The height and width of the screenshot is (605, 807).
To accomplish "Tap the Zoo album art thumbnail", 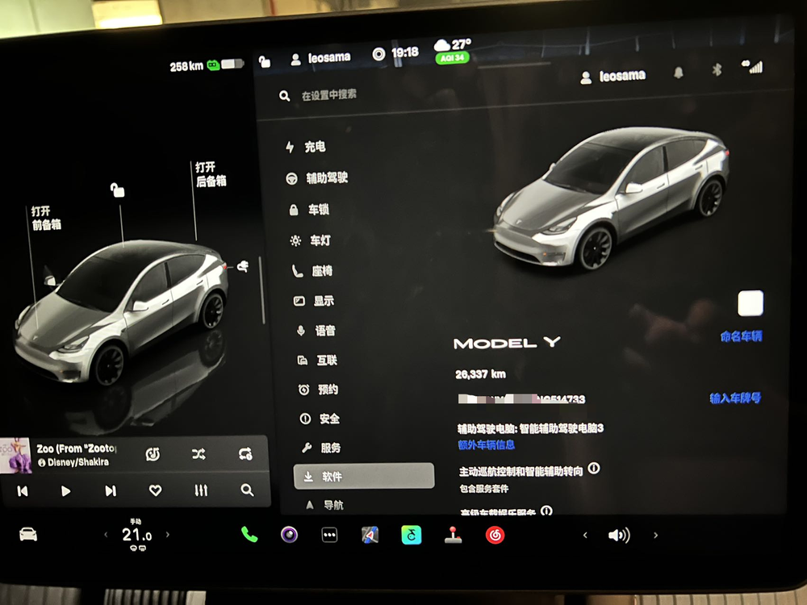I will (x=15, y=456).
